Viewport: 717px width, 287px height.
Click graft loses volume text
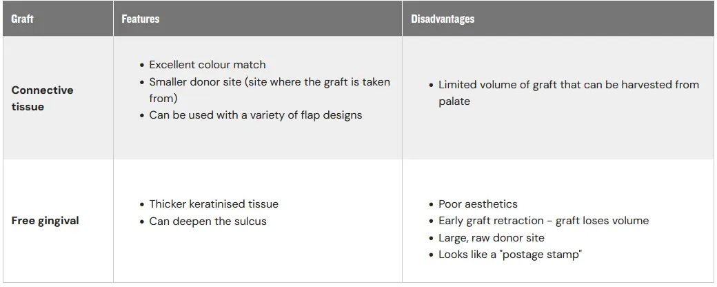click(x=603, y=221)
